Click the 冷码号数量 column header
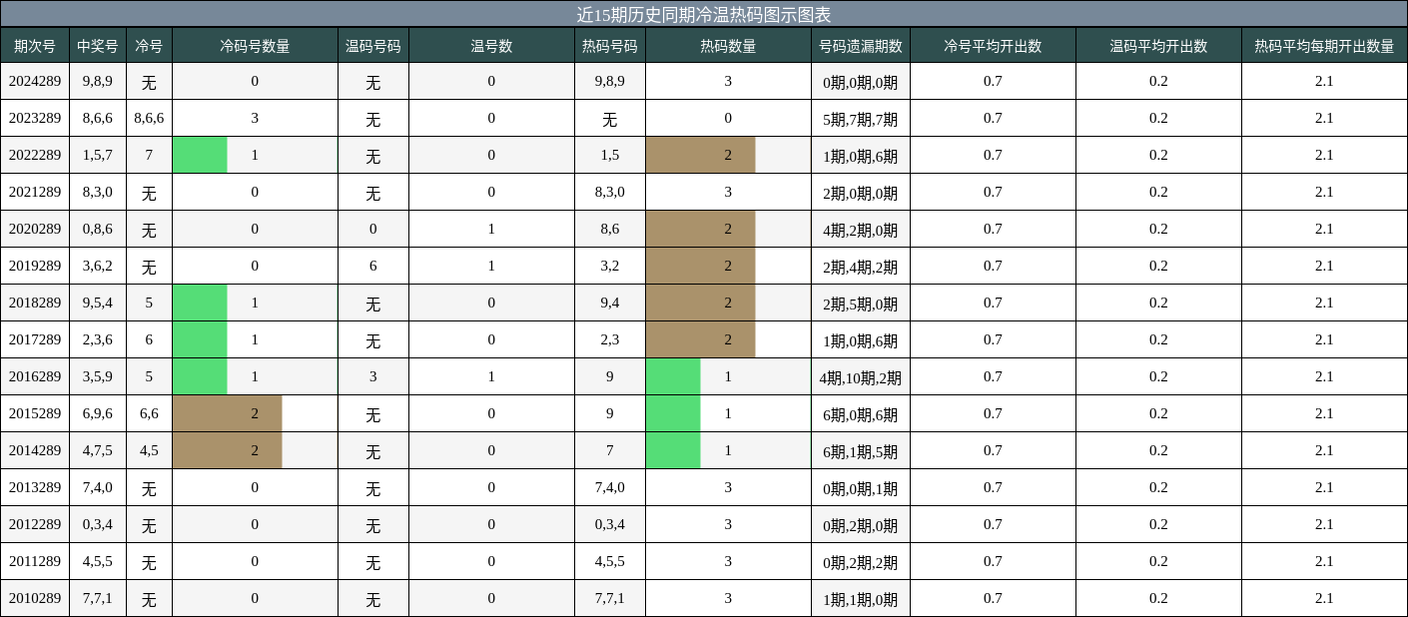The image size is (1408, 617). click(x=255, y=45)
